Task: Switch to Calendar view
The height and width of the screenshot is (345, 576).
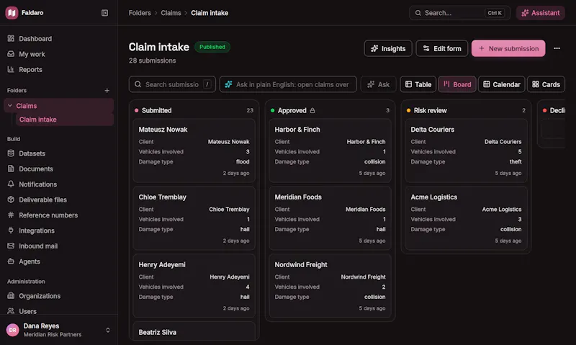Action: pos(501,84)
